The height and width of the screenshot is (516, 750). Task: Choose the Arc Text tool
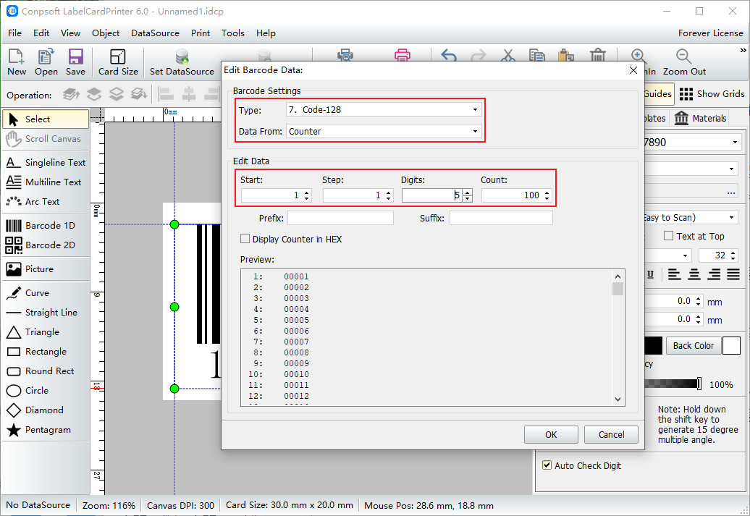pyautogui.click(x=46, y=202)
